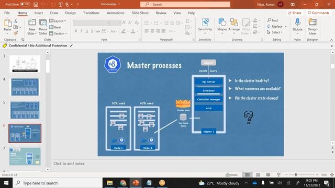Open the Arrange menu
335x188 pixels.
point(234,27)
